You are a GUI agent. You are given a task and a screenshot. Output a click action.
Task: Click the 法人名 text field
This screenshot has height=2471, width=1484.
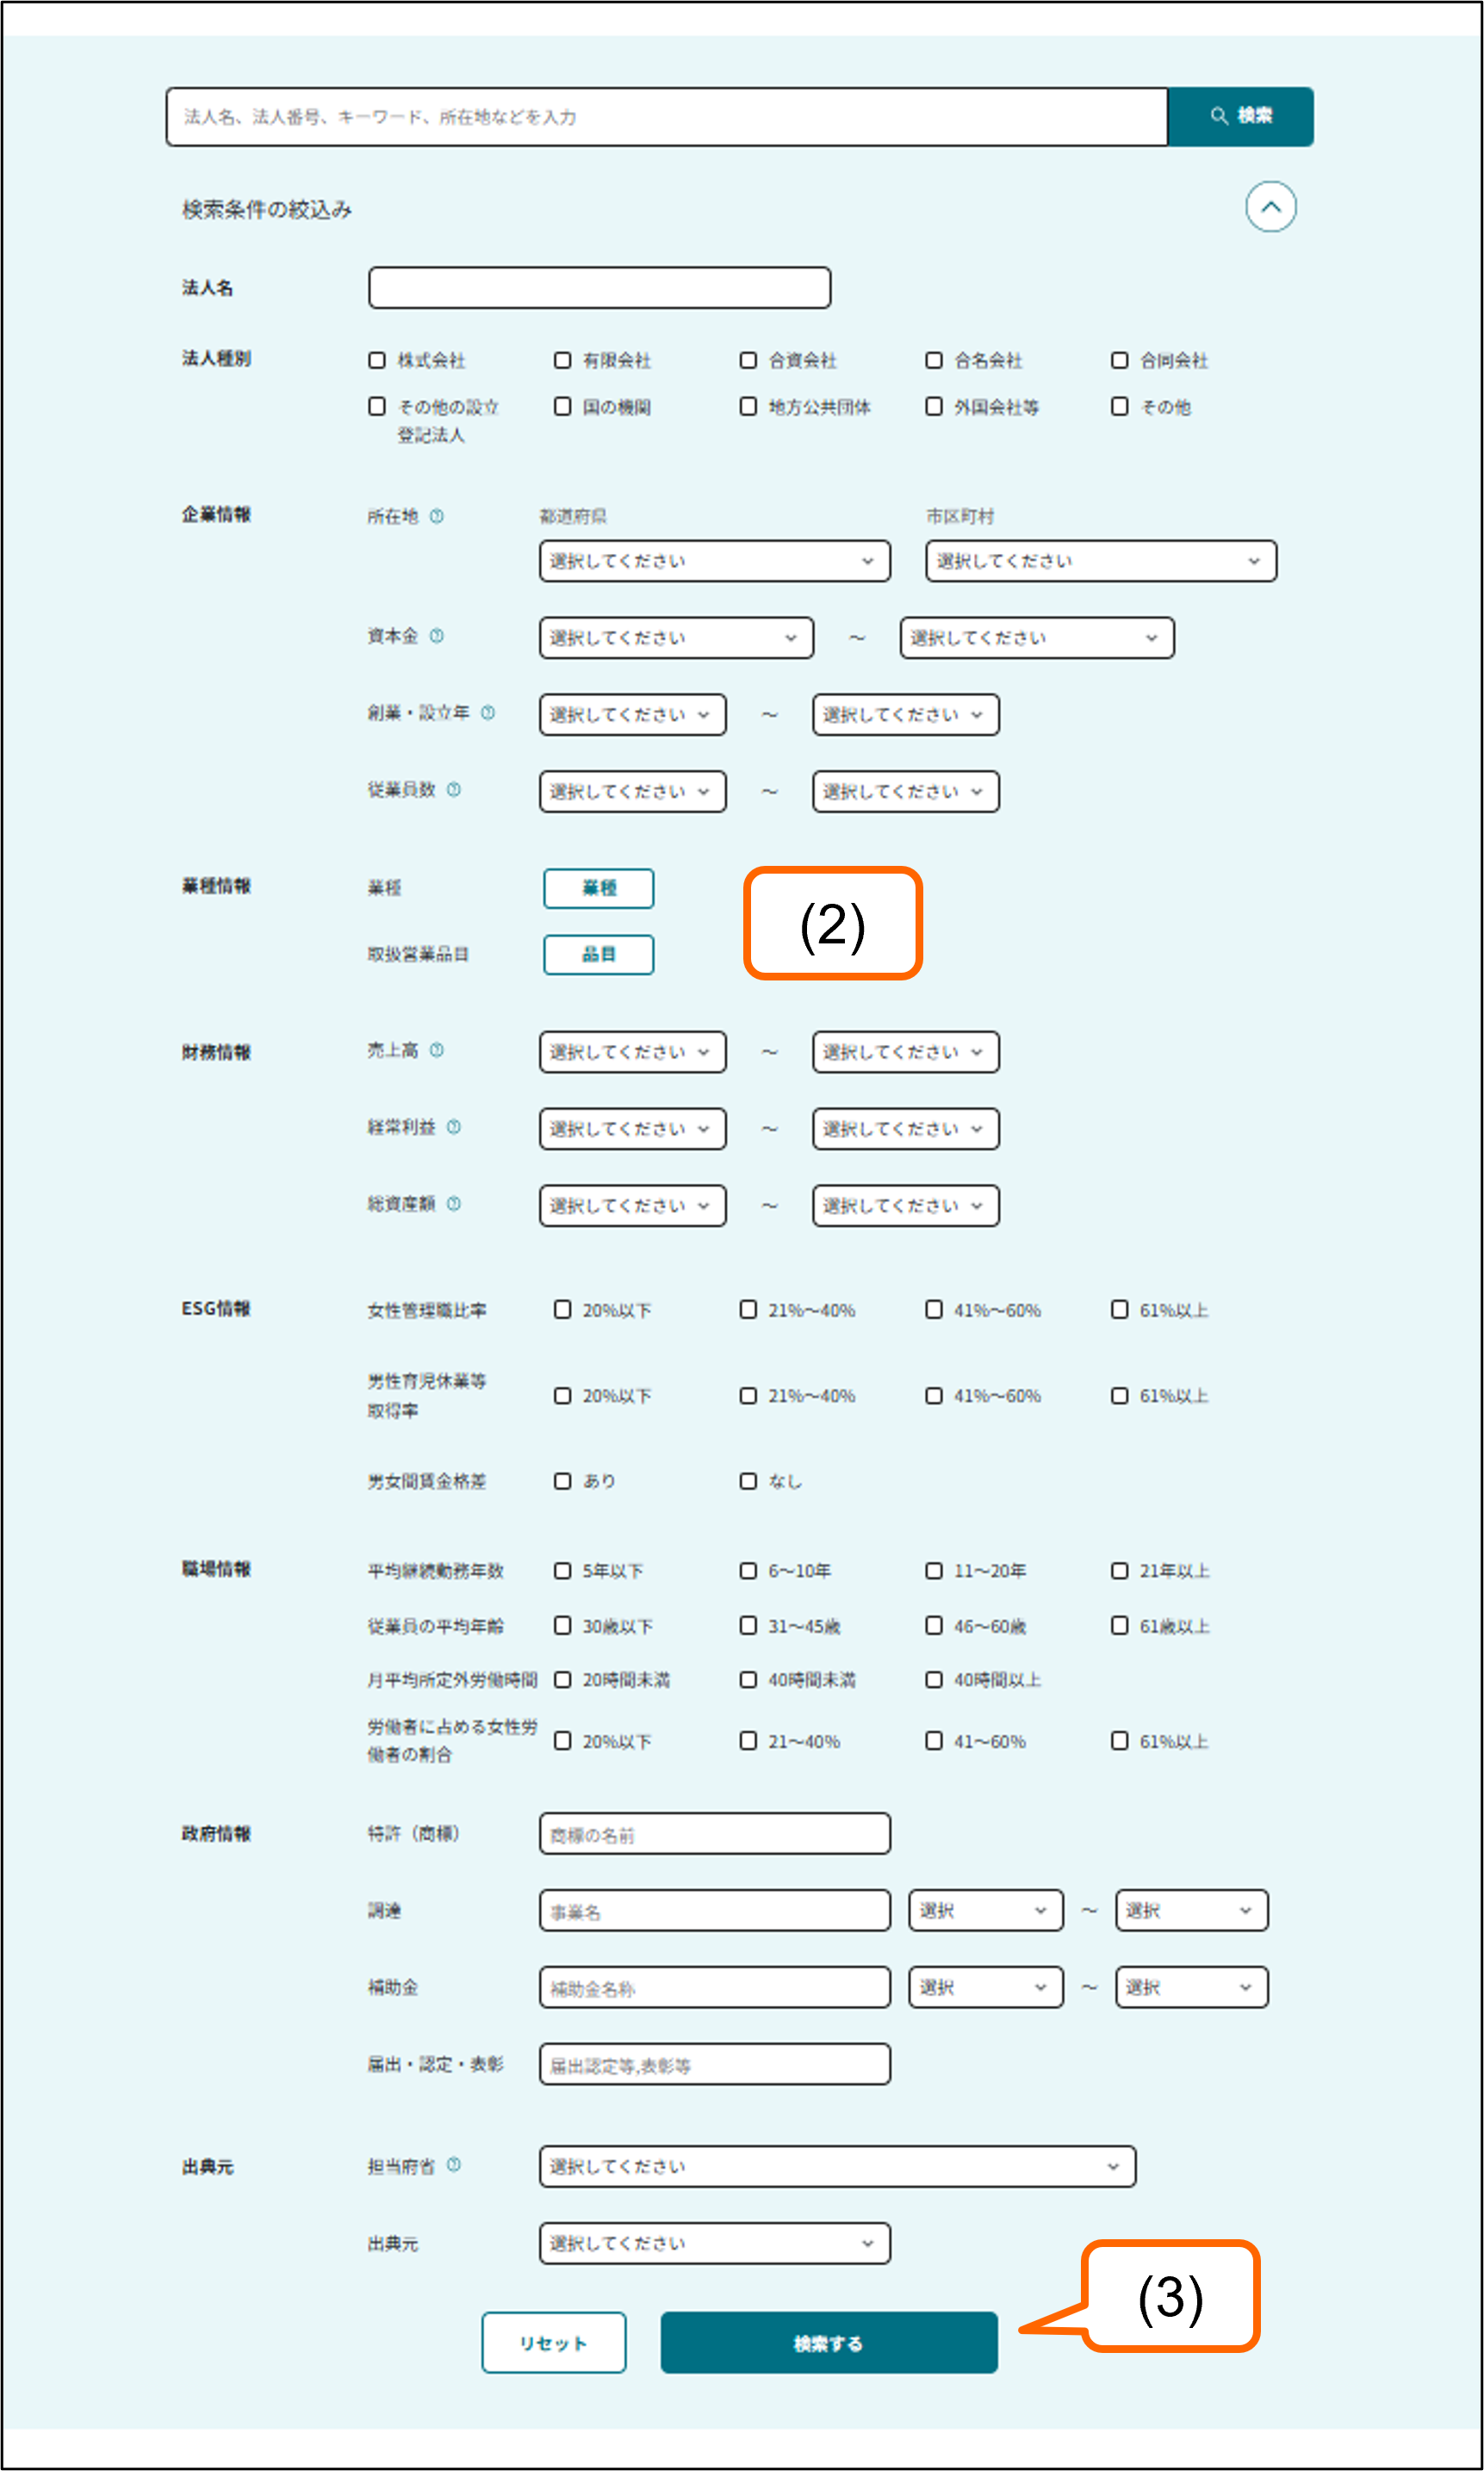coord(599,288)
